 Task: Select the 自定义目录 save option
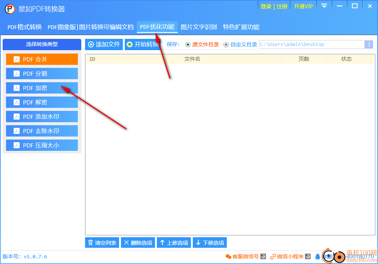[240, 45]
